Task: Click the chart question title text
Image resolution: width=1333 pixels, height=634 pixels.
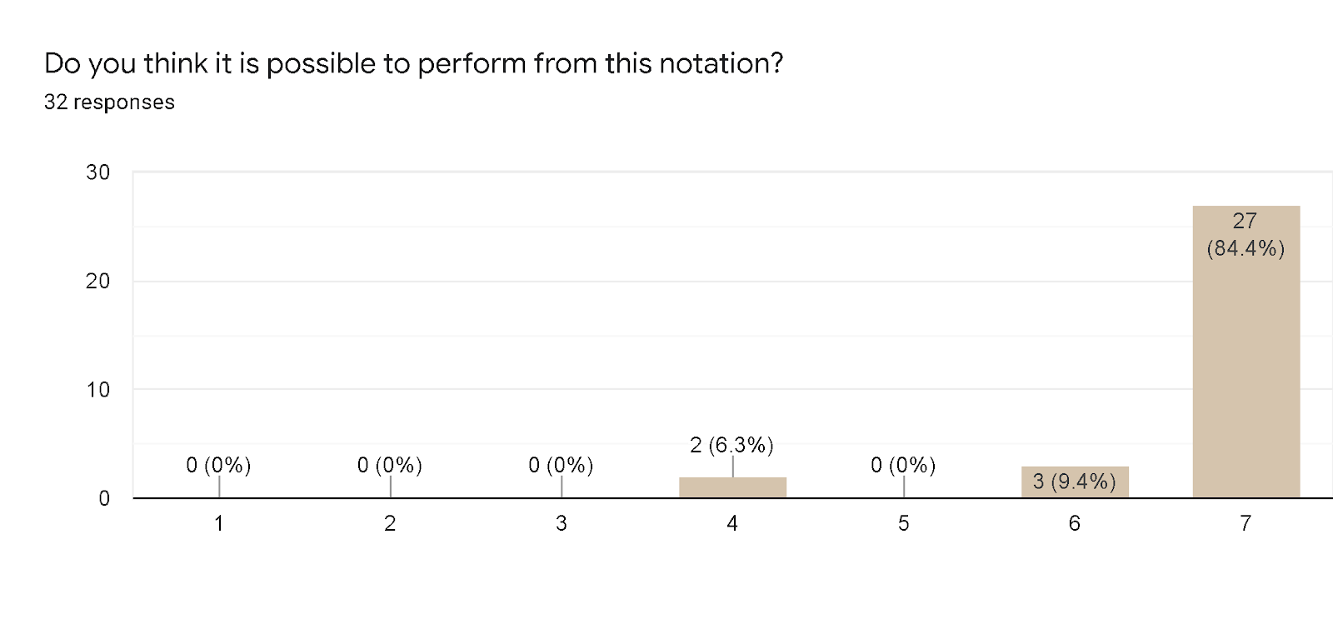Action: pos(414,63)
